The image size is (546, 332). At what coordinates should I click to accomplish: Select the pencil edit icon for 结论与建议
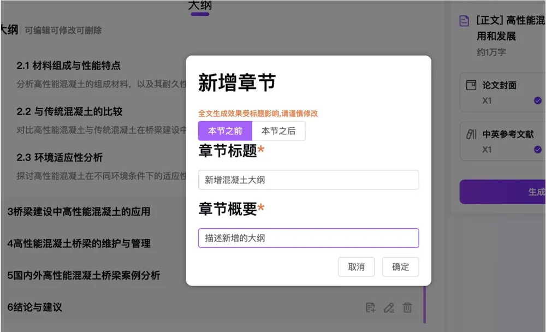[389, 308]
